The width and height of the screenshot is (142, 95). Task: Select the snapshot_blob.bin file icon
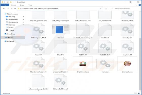pos(61,64)
